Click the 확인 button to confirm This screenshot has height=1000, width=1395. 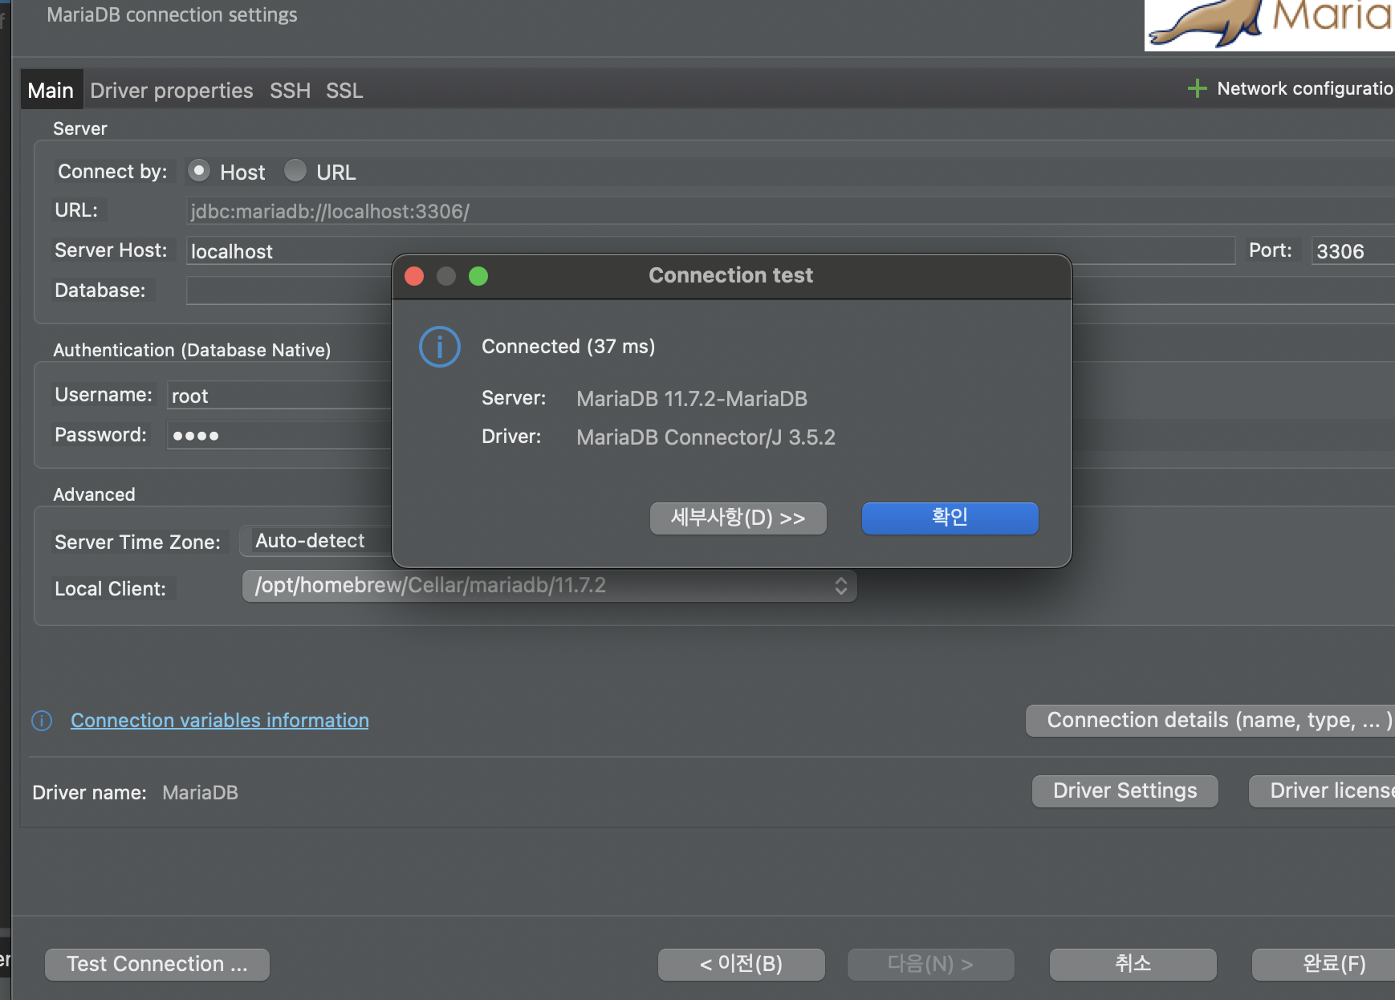pyautogui.click(x=950, y=518)
